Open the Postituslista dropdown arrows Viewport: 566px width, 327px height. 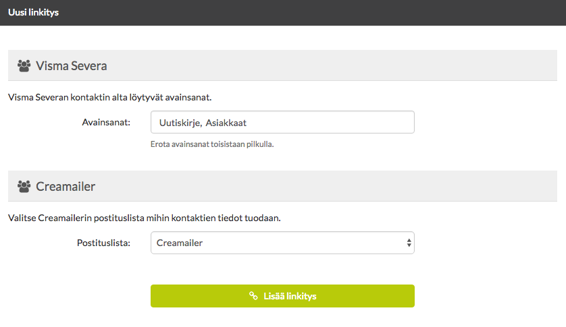click(x=409, y=243)
